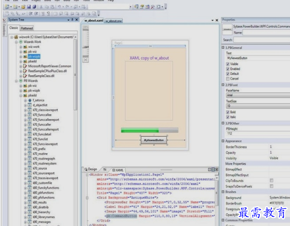Click the fit-to-view icon below zoom slider
Screen dimensions: 290x226
point(85,60)
